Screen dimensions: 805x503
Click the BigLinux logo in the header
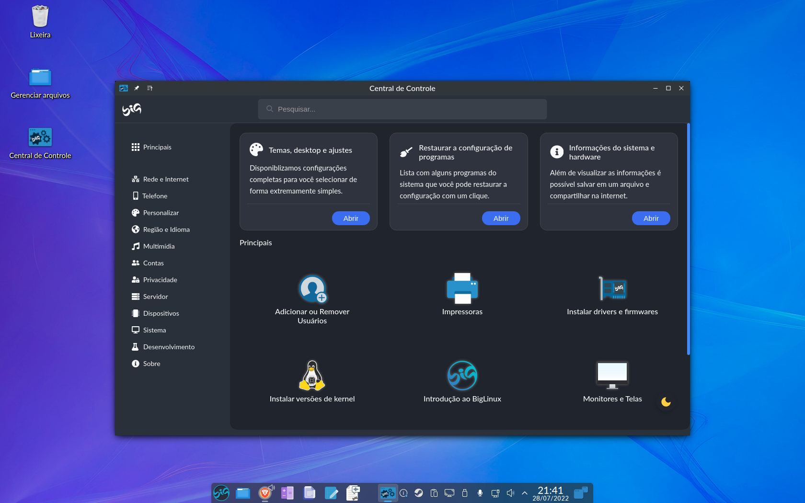tap(132, 109)
